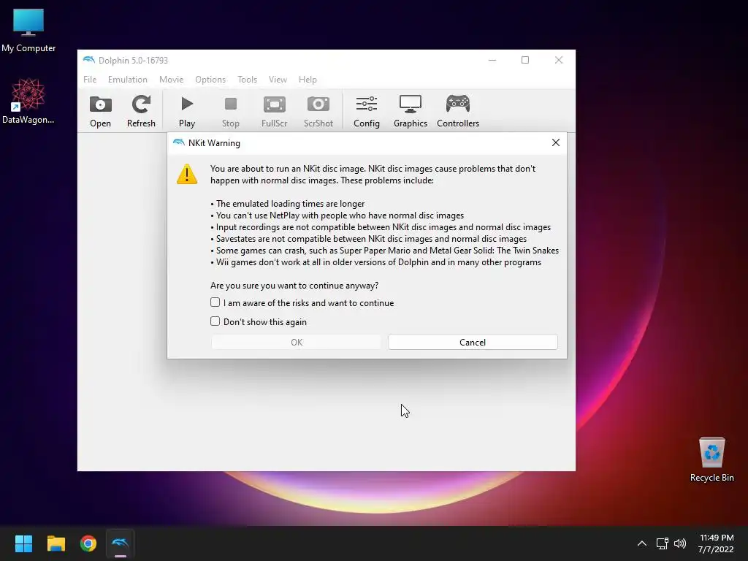The width and height of the screenshot is (748, 561).
Task: Open the Movie menu
Action: [x=171, y=79]
